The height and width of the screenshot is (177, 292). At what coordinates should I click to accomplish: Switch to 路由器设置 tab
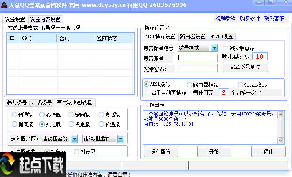coord(193,36)
